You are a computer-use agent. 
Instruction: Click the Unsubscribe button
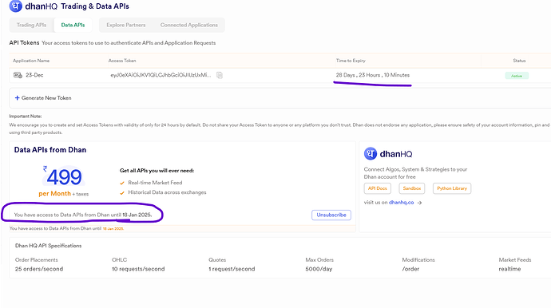pos(331,215)
